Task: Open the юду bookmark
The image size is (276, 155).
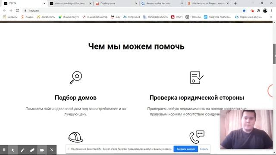Action: click(x=116, y=17)
